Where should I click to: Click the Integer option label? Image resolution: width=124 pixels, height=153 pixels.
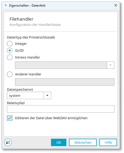tap(21, 44)
